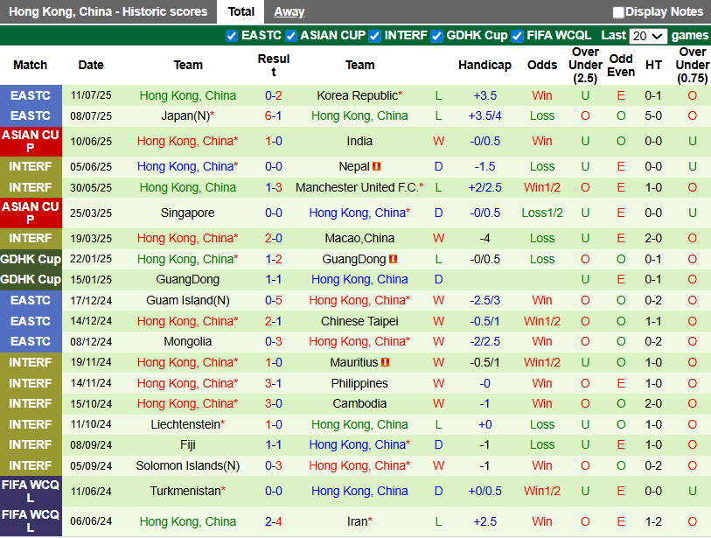The height and width of the screenshot is (538, 711).
Task: Click the 0-2 result on 11/07/25
Action: 274,95
